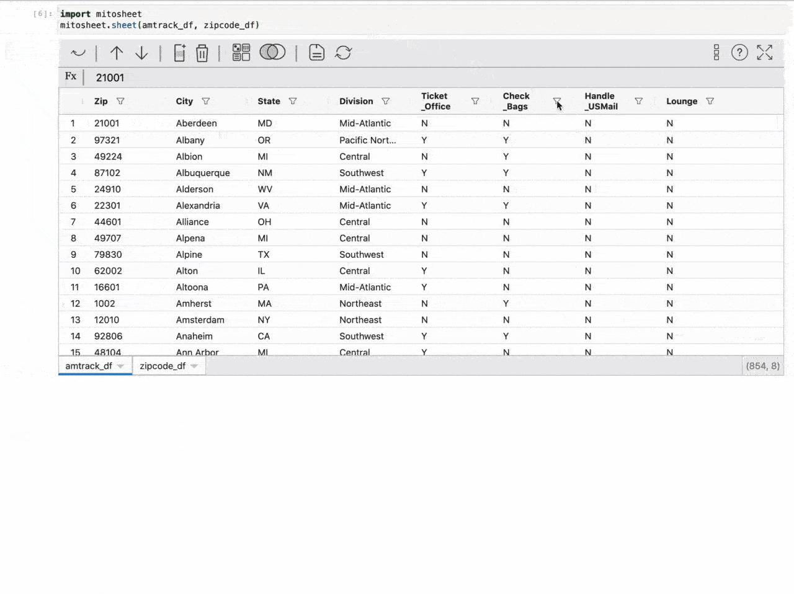The width and height of the screenshot is (794, 594).
Task: Open the Steps history panel icon
Action: 716,53
